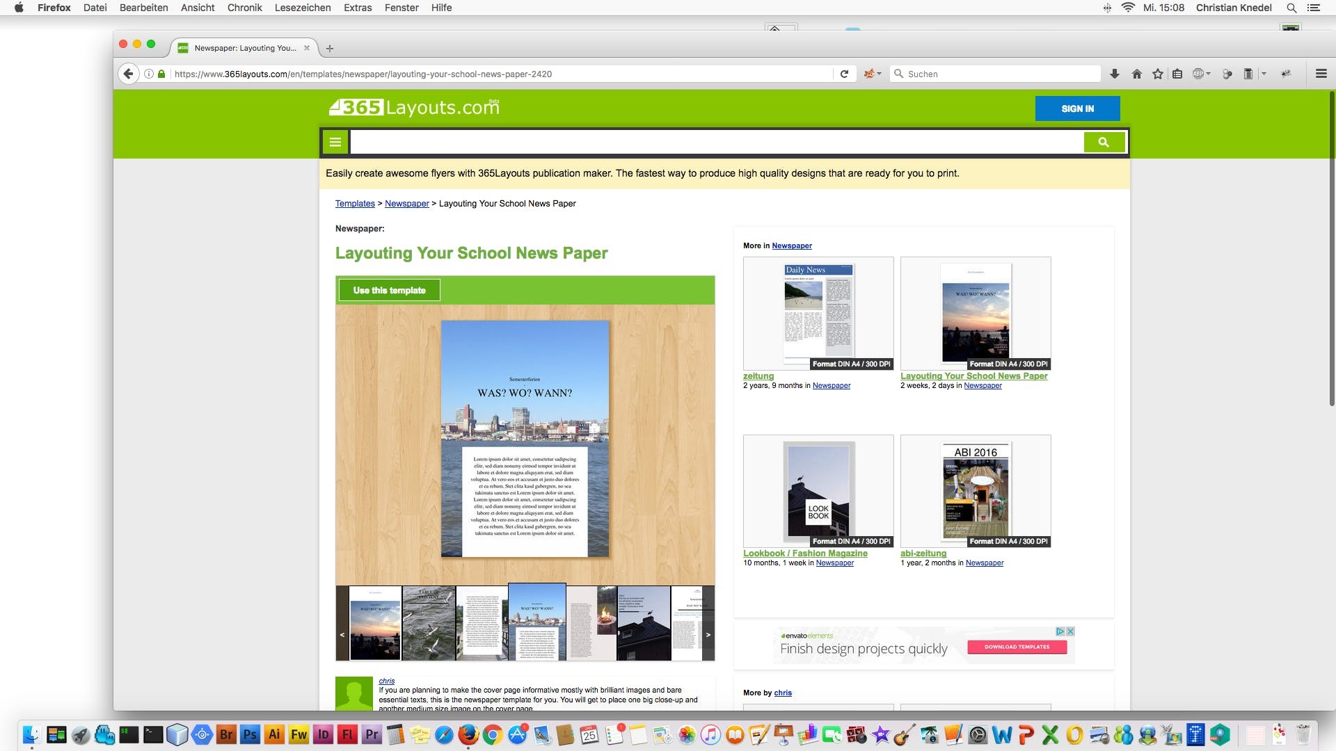Screen dimensions: 1336x751
Task: Click the Newspaper breadcrumb link
Action: [406, 204]
